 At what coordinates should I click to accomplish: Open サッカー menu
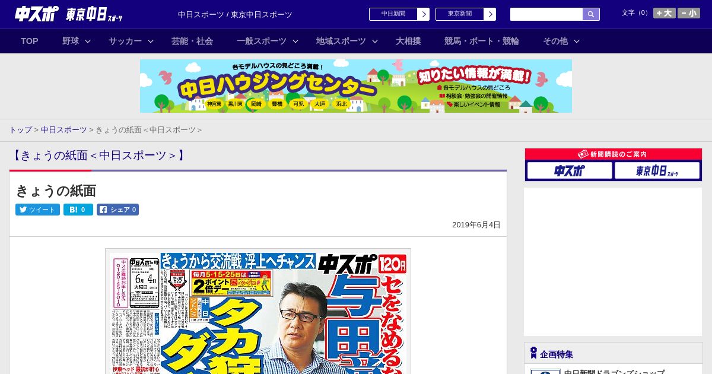pyautogui.click(x=125, y=41)
